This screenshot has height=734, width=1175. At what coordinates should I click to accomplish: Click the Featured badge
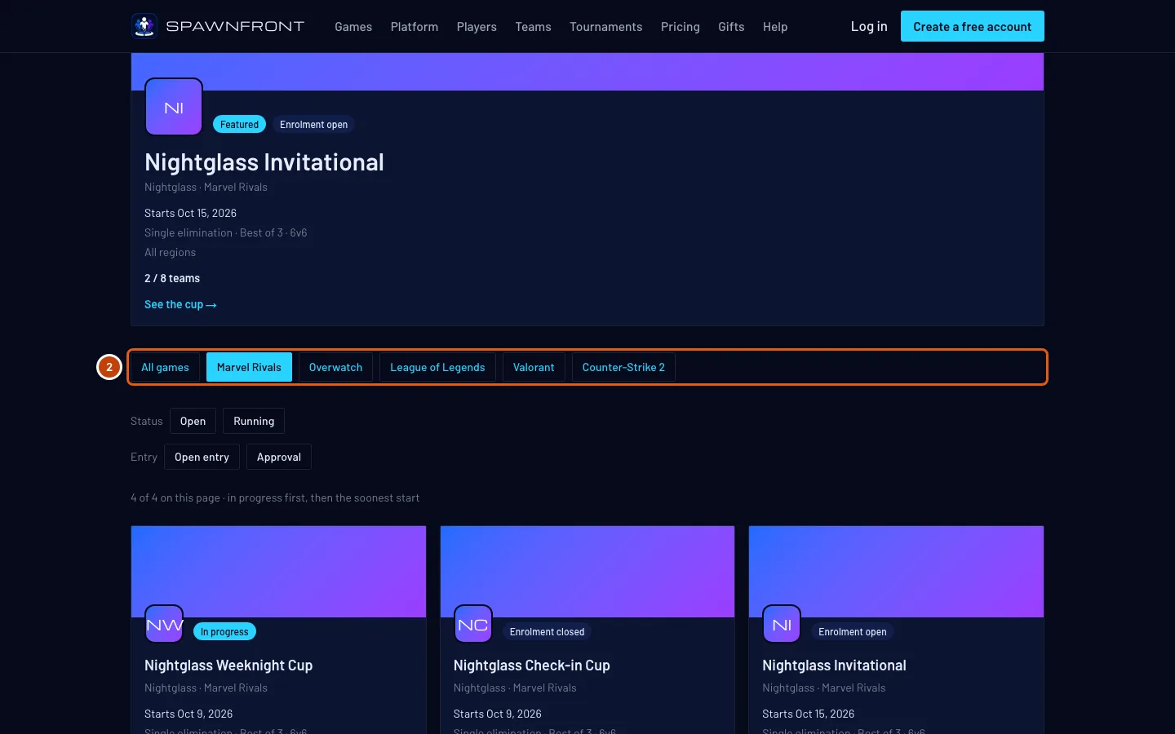pyautogui.click(x=239, y=124)
